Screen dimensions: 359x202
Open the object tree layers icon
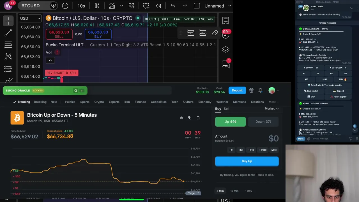pos(225,49)
